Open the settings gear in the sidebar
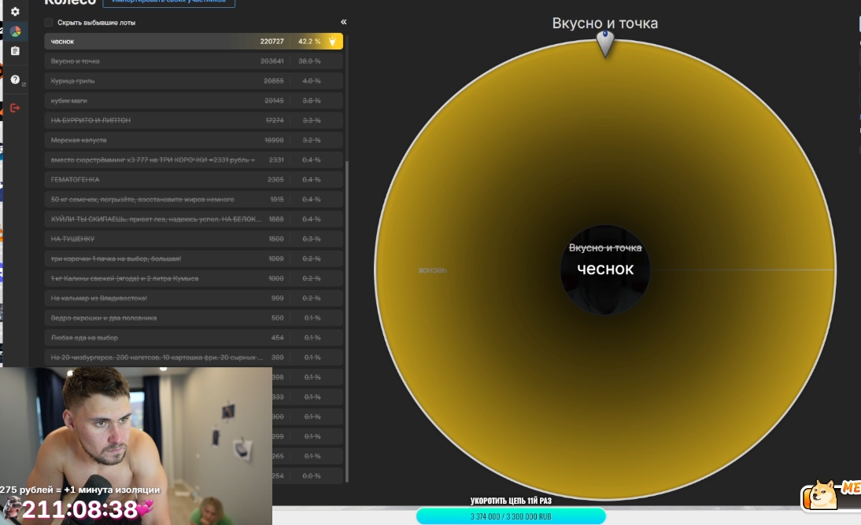Image resolution: width=861 pixels, height=525 pixels. (16, 12)
